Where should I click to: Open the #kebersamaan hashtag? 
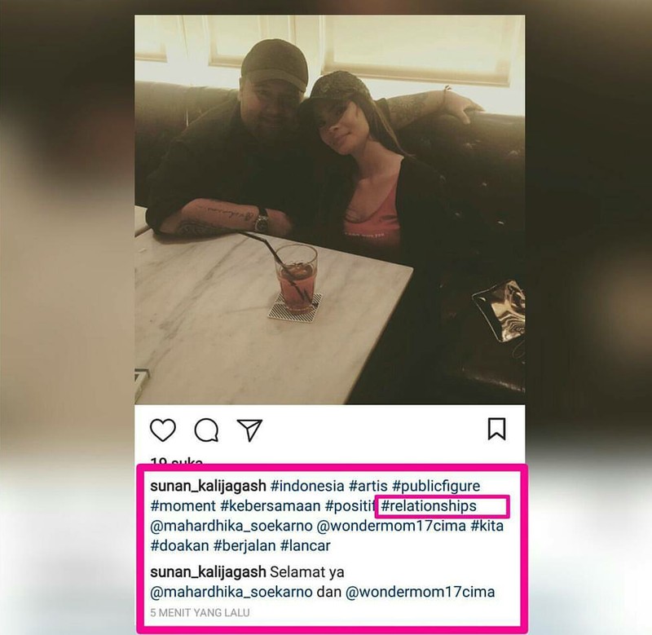271,506
